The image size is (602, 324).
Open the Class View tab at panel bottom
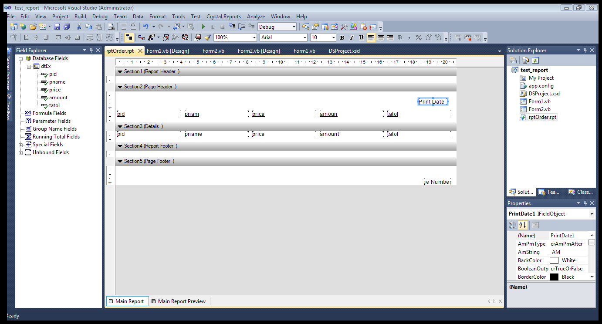[x=580, y=192]
